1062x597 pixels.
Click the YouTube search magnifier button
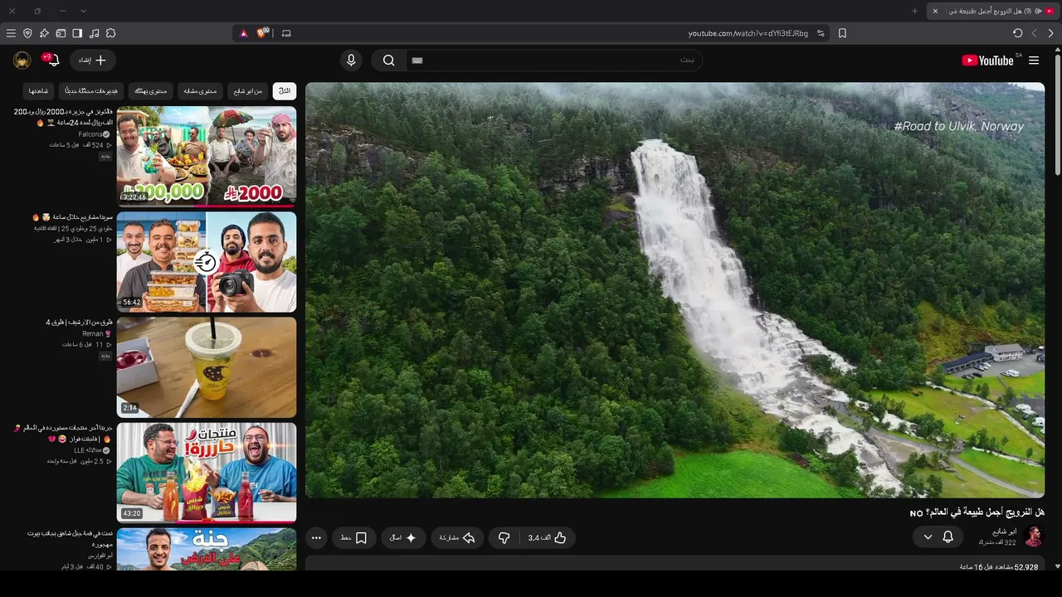tap(388, 61)
